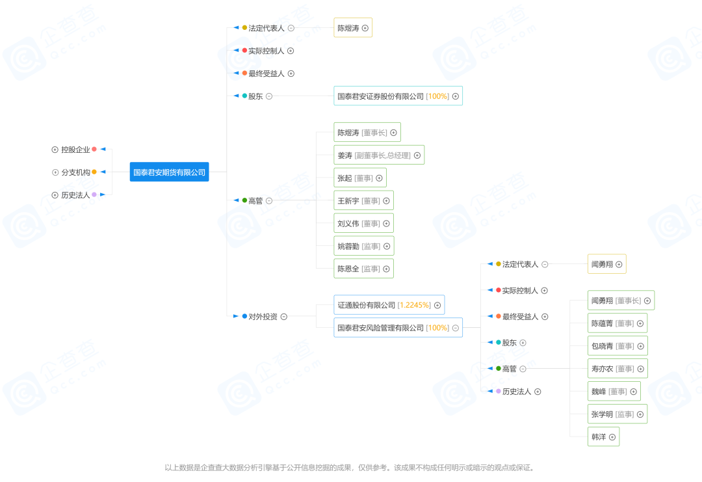Expand 陈煜涛 [董事长] plus icon

point(393,133)
